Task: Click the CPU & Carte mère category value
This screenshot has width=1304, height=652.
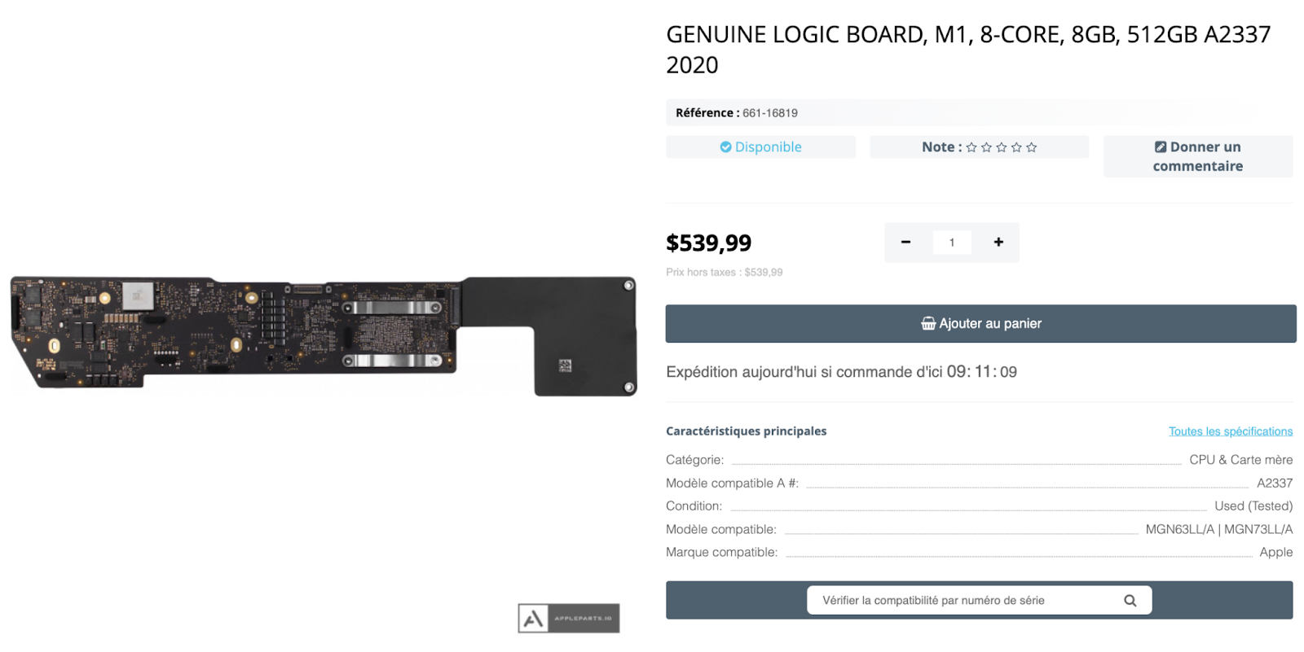Action: [1240, 460]
